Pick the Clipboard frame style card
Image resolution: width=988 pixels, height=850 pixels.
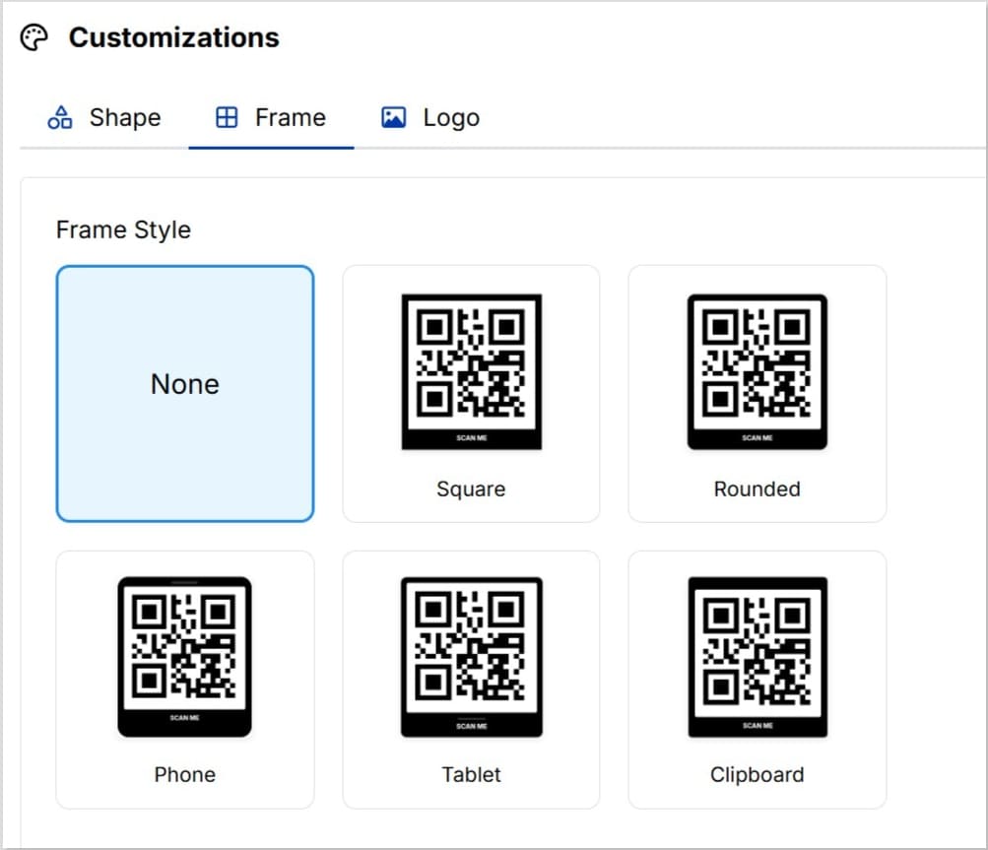point(757,680)
